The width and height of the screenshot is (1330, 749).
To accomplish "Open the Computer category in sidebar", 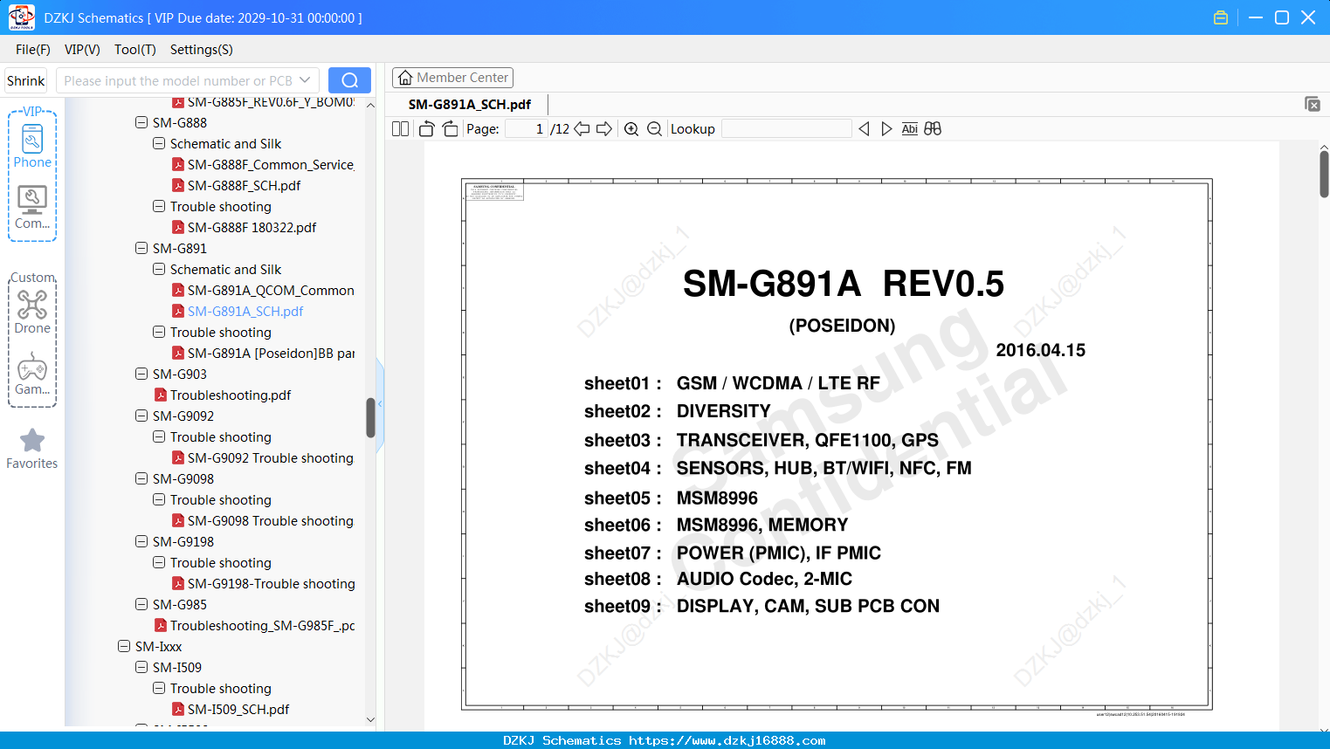I will (x=32, y=208).
